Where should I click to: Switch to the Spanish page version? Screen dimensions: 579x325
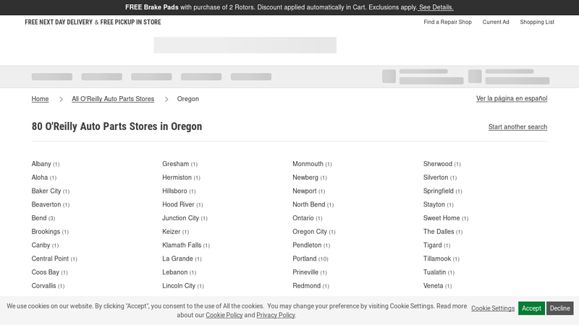tap(511, 99)
